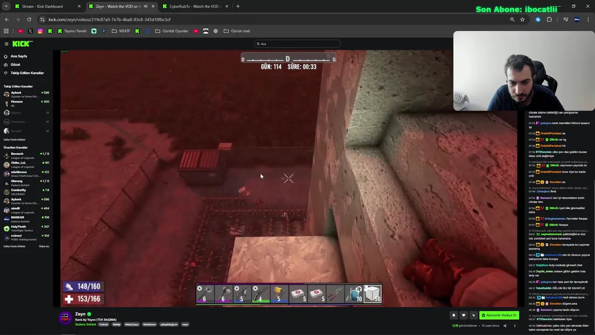This screenshot has width=595, height=335.
Task: Open the MASKAR recommended channel
Action: coord(26,219)
